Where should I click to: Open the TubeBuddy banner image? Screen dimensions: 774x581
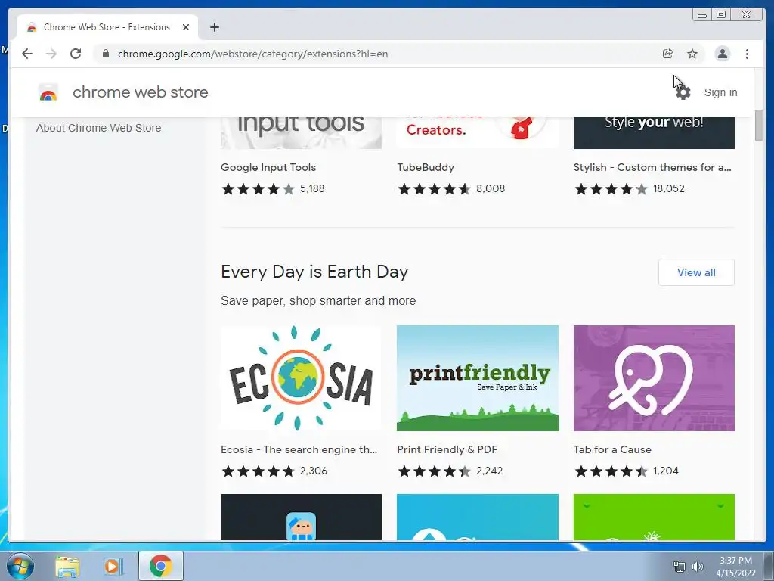(x=478, y=132)
